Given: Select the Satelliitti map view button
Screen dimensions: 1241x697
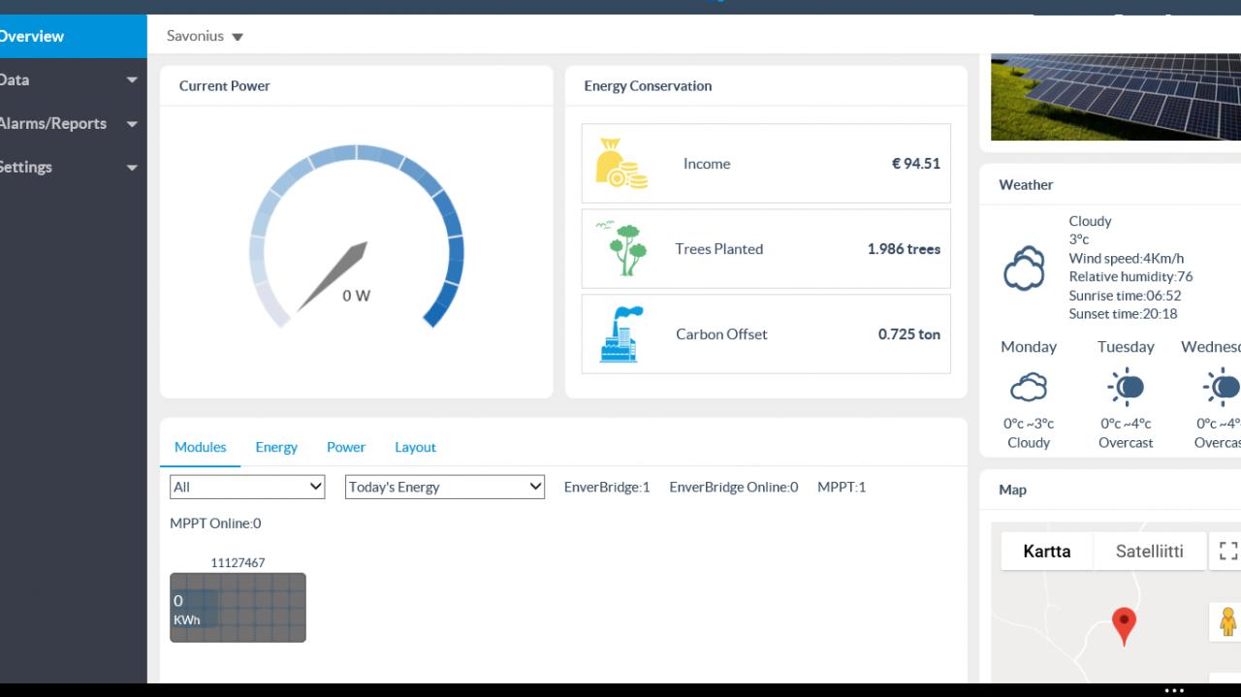Looking at the screenshot, I should (x=1150, y=551).
